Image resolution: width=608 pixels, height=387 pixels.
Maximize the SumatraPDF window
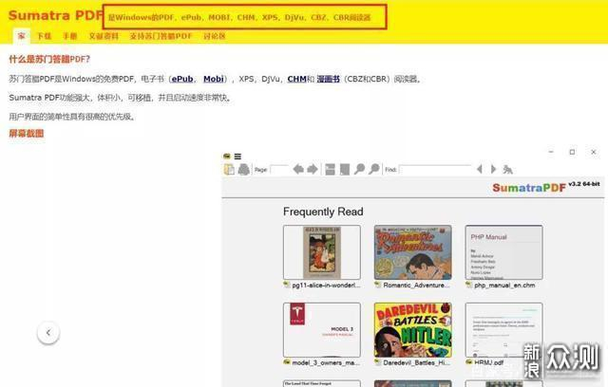tap(572, 152)
